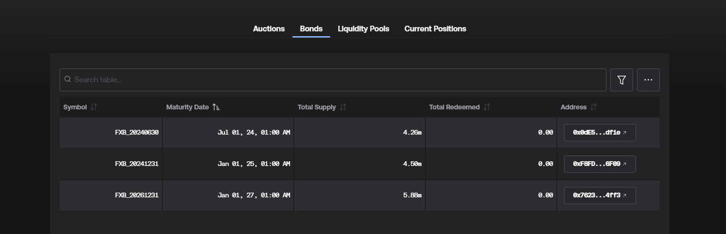Sort the Address column using arrows
Image resolution: width=726 pixels, height=234 pixels.
593,107
